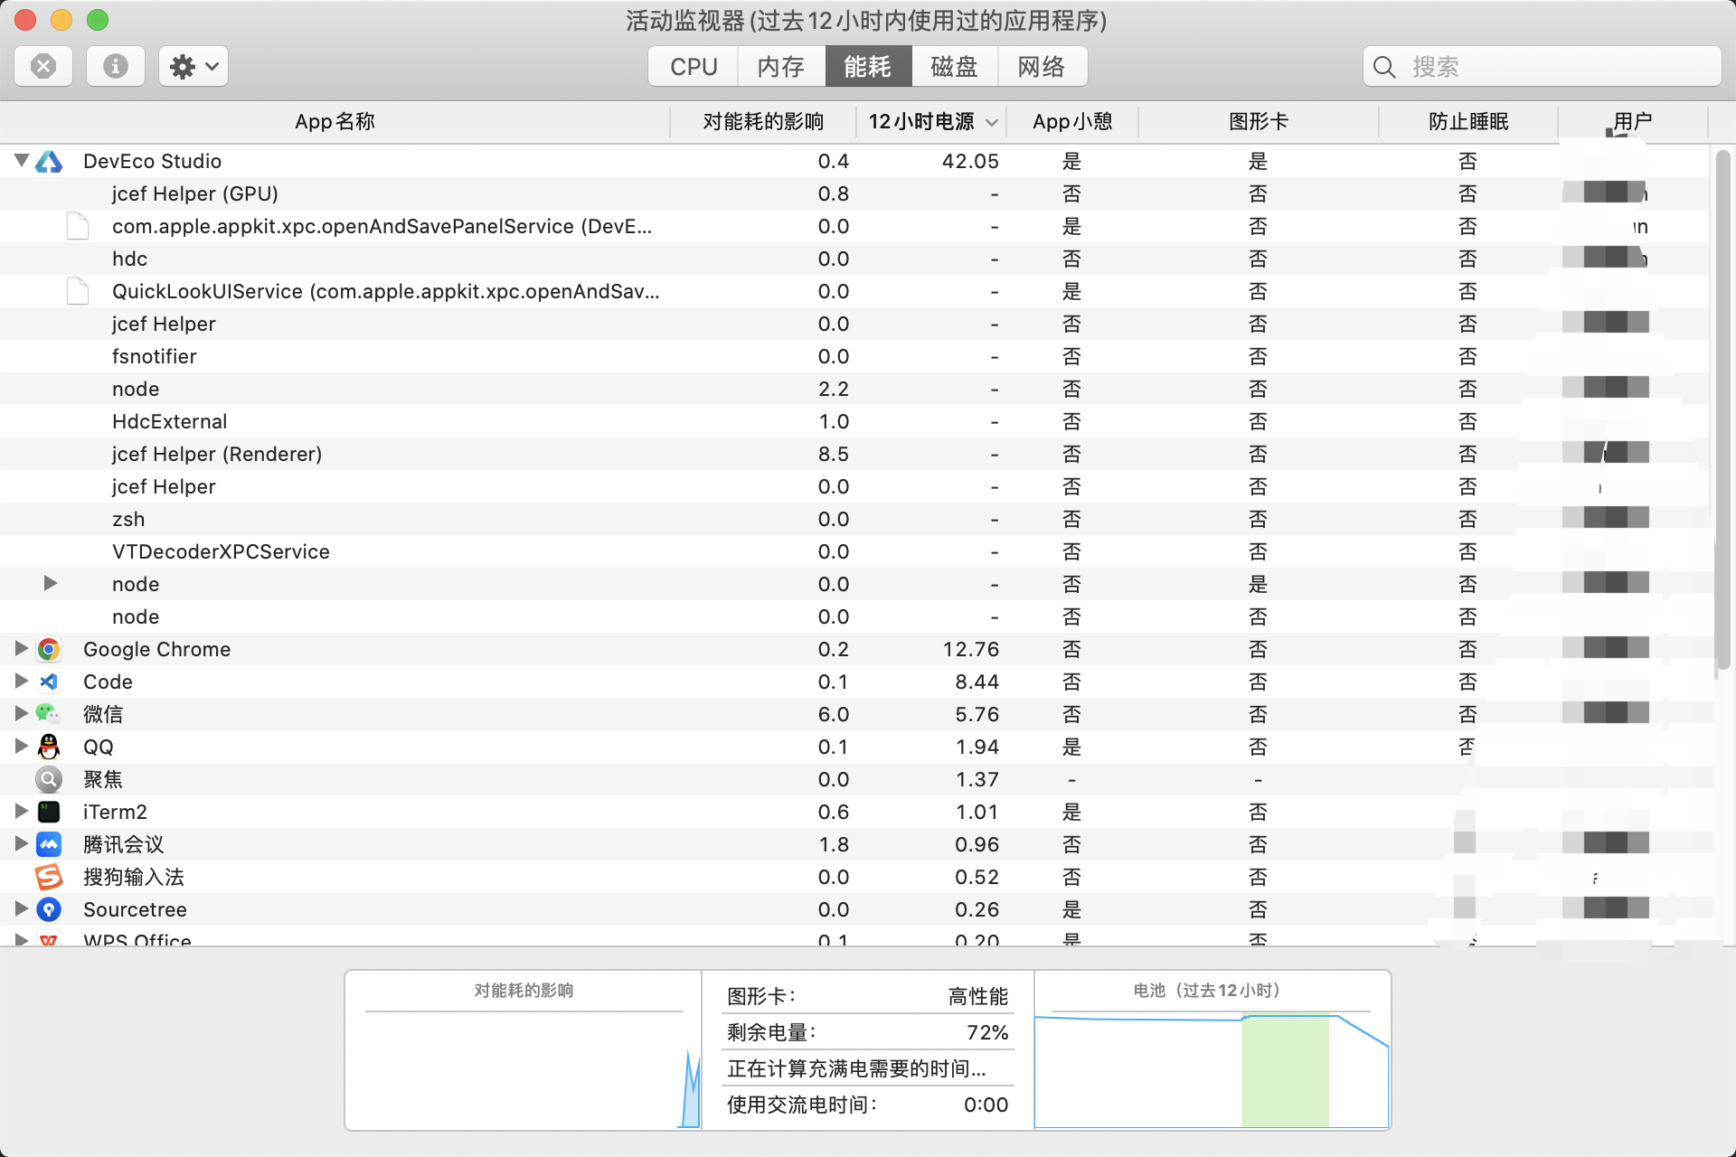Image resolution: width=1736 pixels, height=1157 pixels.
Task: Expand the Google Chrome process group
Action: point(22,649)
